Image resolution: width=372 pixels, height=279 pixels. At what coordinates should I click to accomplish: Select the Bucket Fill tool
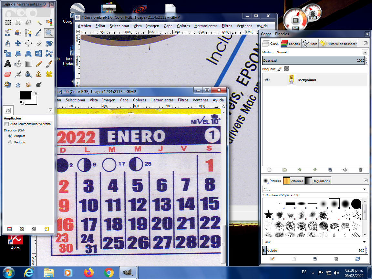pyautogui.click(x=18, y=64)
